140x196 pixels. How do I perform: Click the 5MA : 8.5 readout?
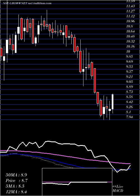(x=15, y=186)
